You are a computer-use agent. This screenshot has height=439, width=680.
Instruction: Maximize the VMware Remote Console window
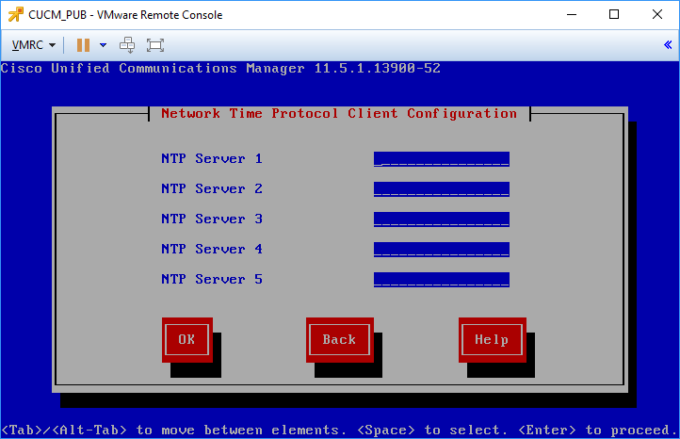click(614, 14)
